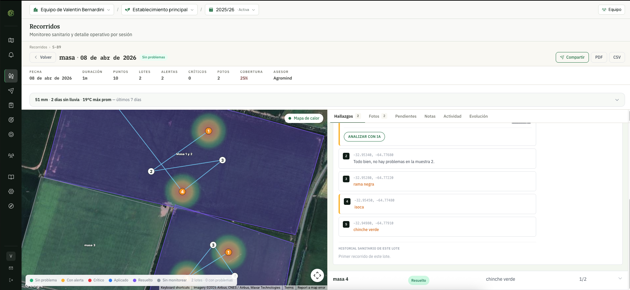Screen dimensions: 630x290
Task: Open finding 4 isoca card
Action: click(437, 204)
